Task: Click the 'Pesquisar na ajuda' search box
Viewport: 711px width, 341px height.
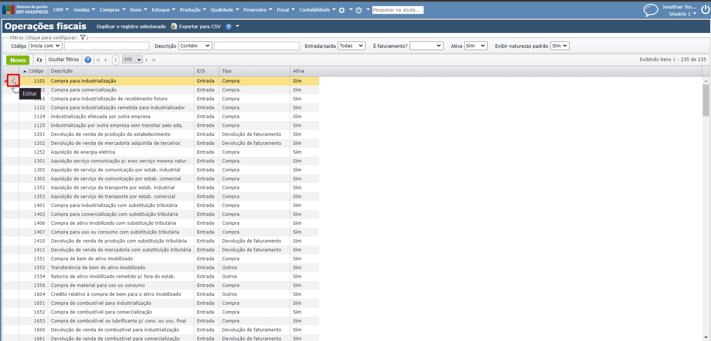Action: [x=397, y=10]
